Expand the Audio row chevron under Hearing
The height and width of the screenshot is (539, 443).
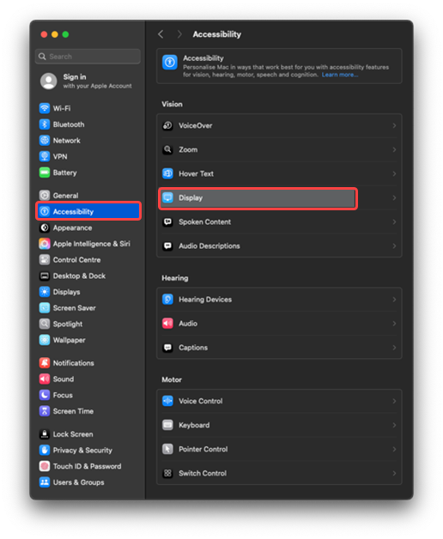point(394,324)
